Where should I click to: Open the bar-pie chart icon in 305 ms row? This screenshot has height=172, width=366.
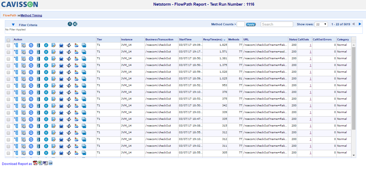click(76, 153)
